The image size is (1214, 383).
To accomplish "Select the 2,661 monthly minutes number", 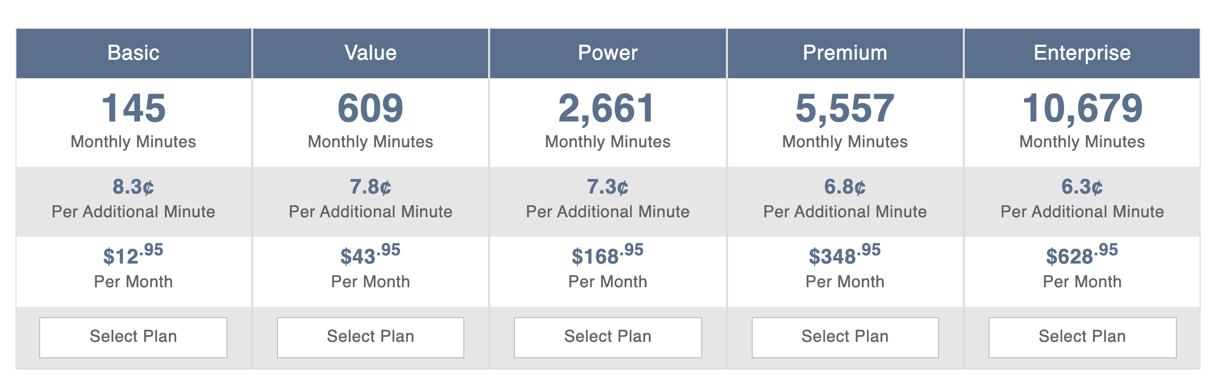I will pyautogui.click(x=606, y=109).
